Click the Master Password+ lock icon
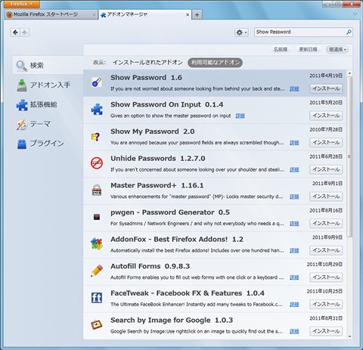The image size is (363, 350). [97, 190]
